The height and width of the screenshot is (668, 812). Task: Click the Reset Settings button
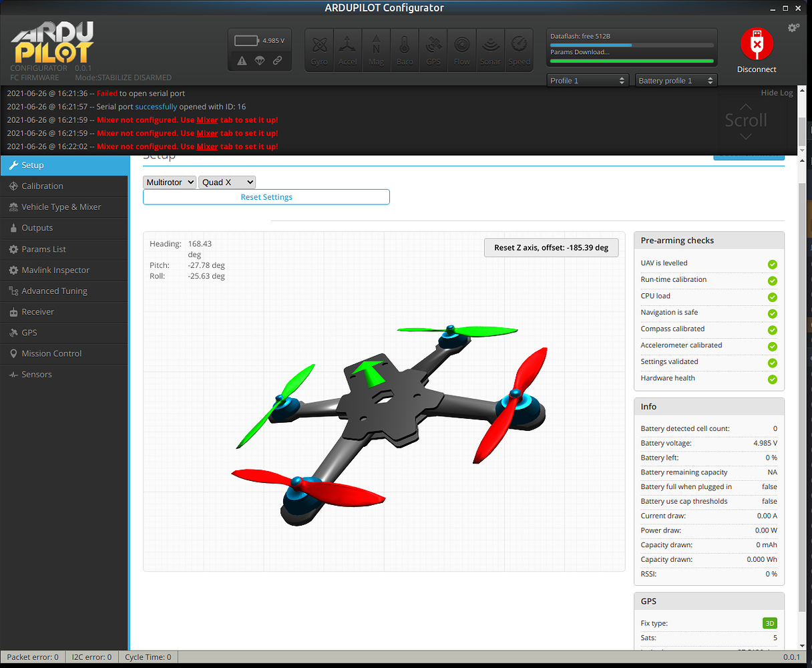pyautogui.click(x=266, y=196)
